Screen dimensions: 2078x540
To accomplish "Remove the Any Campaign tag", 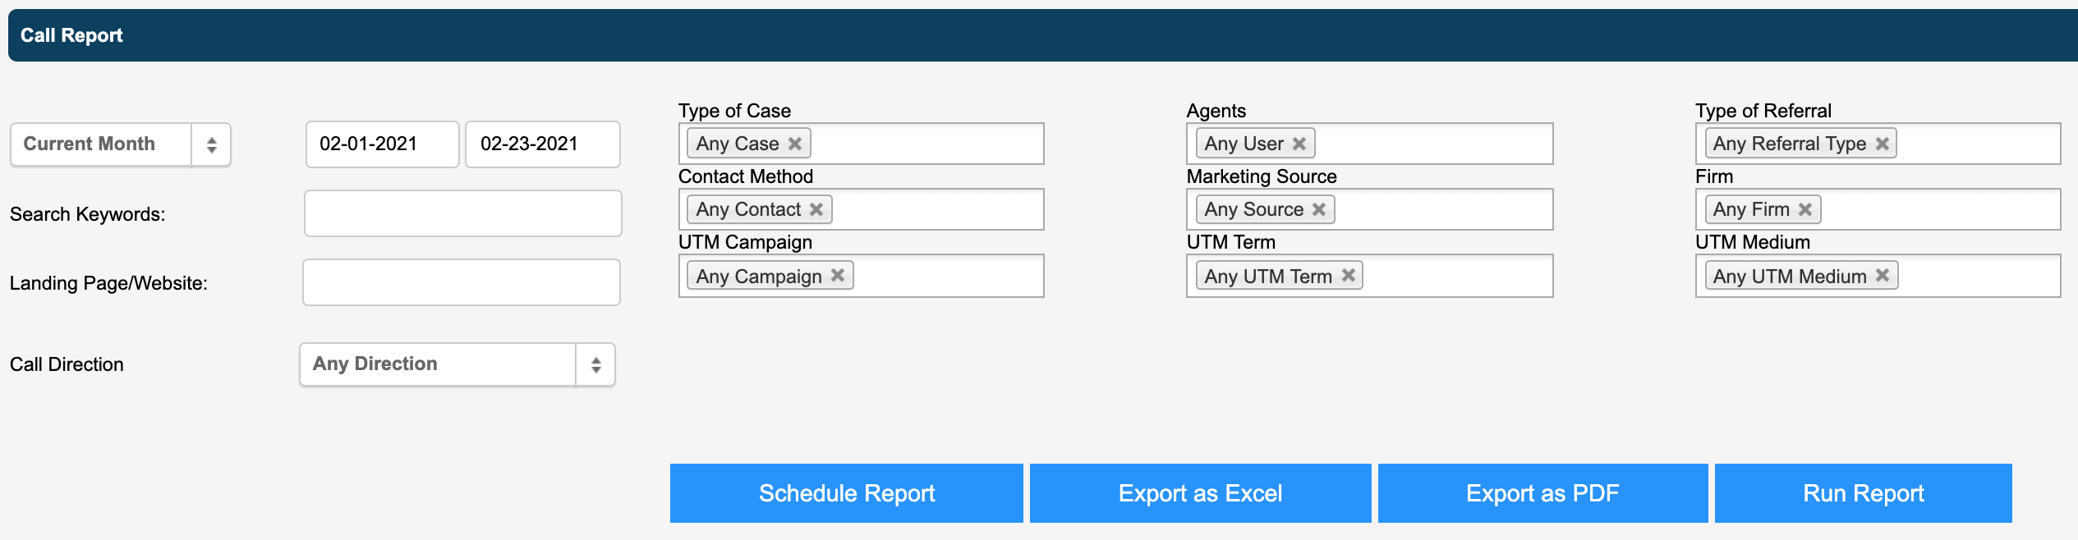I will 837,275.
